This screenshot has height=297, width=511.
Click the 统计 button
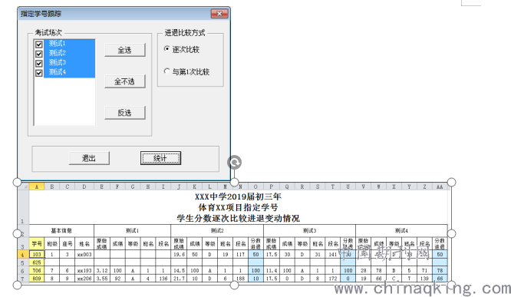point(160,158)
